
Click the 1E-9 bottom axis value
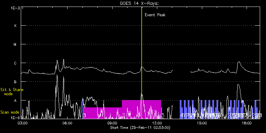click(x=15, y=117)
